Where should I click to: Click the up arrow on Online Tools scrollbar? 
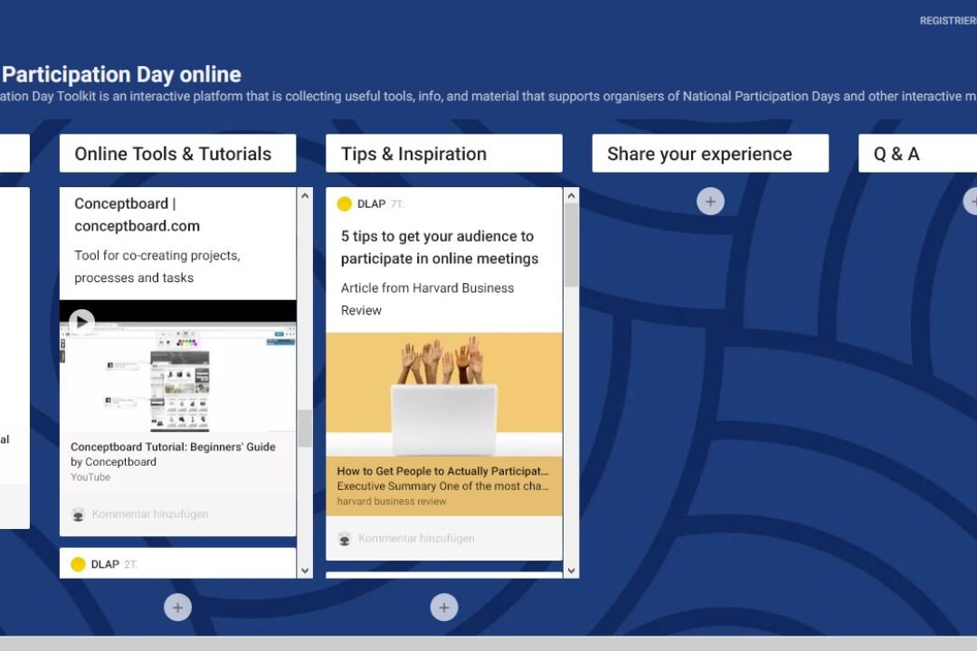(x=302, y=193)
